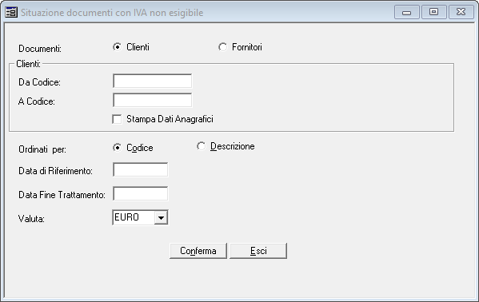
Task: Click the EURO text in the Valuta combo box
Action: pyautogui.click(x=126, y=217)
